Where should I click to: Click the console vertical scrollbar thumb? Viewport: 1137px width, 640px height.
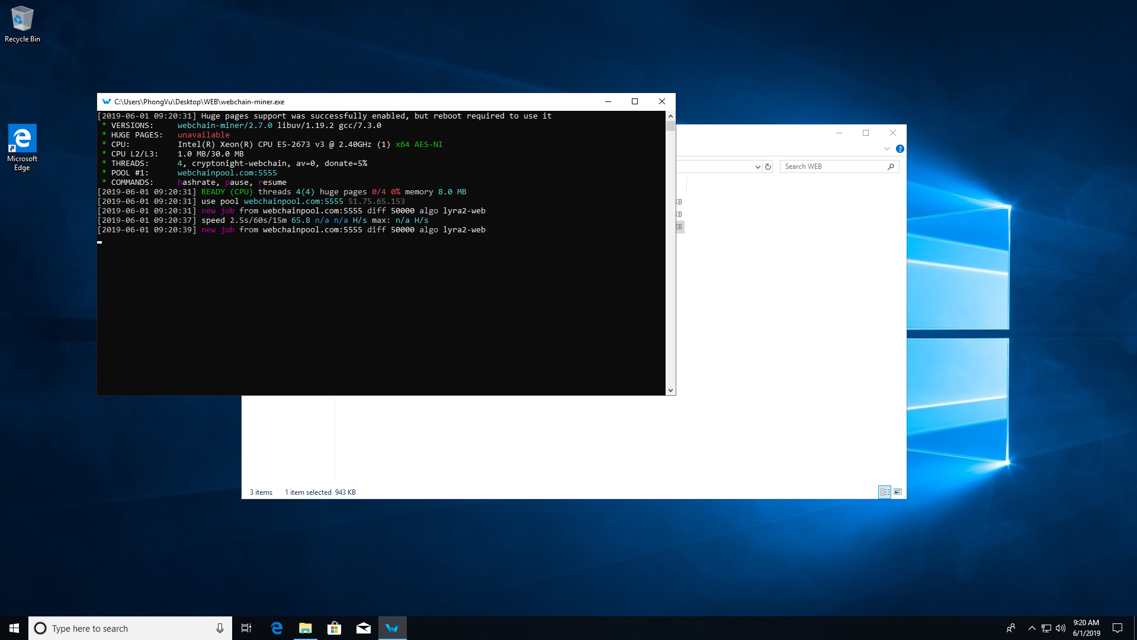[670, 126]
